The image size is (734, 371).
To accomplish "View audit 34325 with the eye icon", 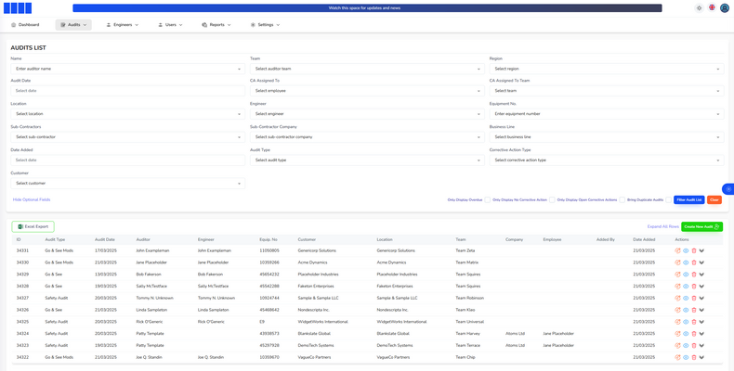I will click(686, 322).
